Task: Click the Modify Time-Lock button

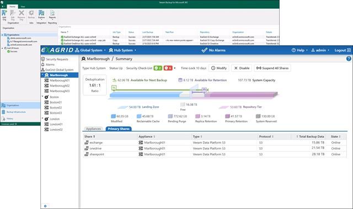Action: [219, 68]
